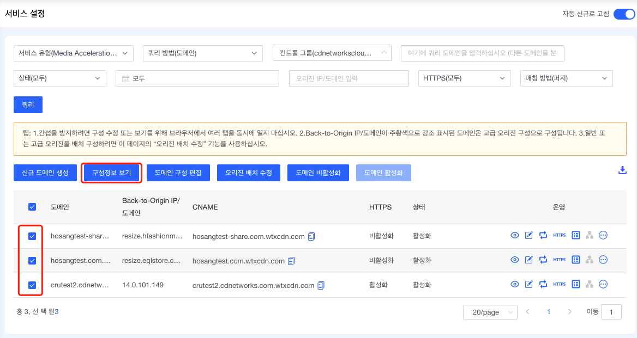
Task: Click the refresh arrows icon in hosangtest-share row
Action: [x=543, y=236]
